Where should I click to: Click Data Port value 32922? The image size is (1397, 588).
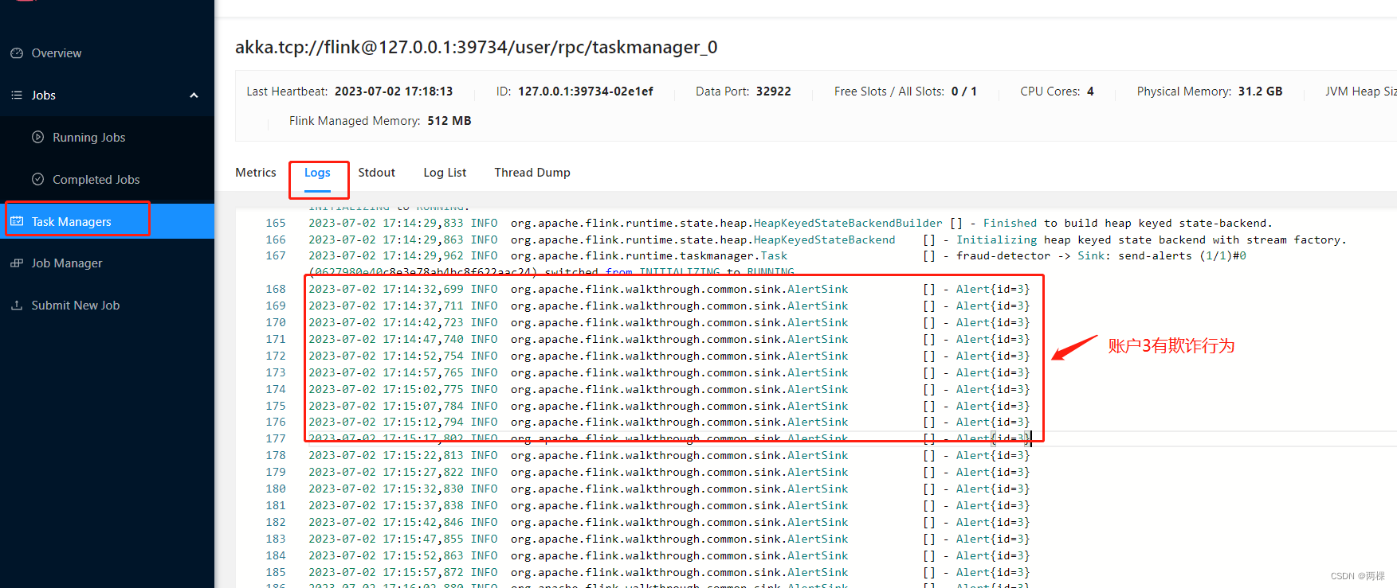[774, 92]
